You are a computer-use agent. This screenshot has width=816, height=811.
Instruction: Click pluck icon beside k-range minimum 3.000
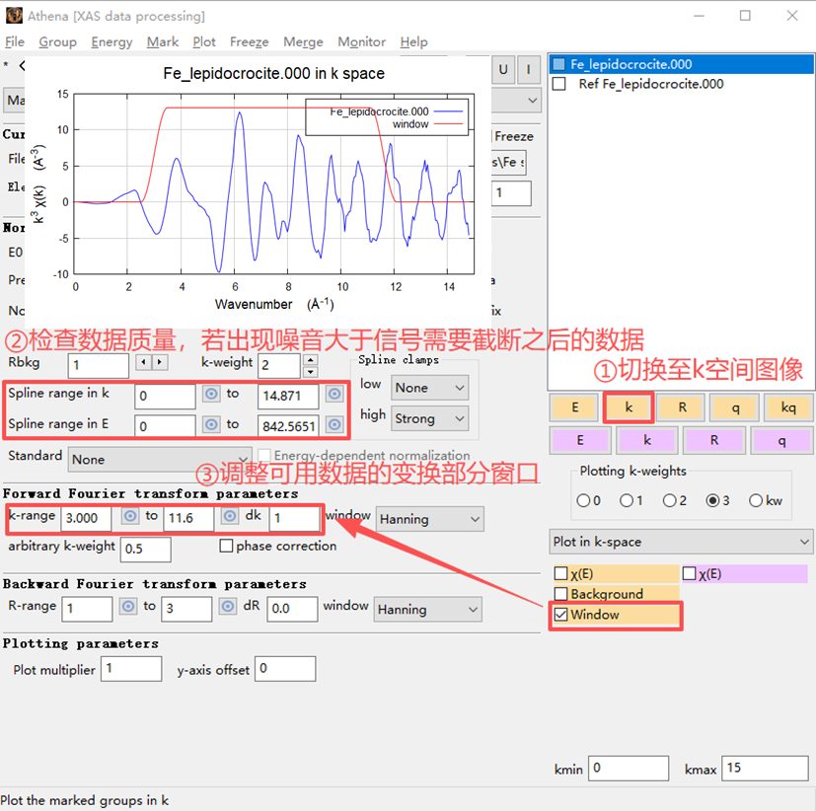pyautogui.click(x=130, y=516)
